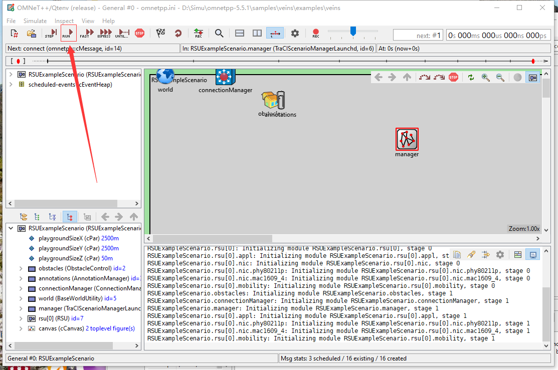Select playgroundSizeX (cPar) 2500m row
Screen dimensions: 558x370
click(74, 238)
